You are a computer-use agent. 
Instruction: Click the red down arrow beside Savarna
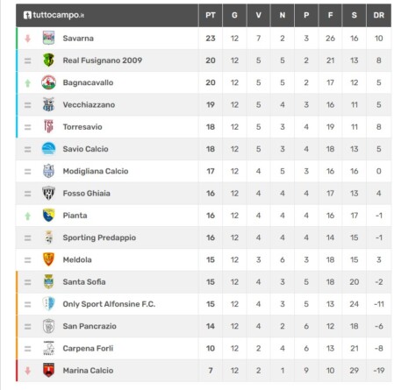click(x=28, y=39)
